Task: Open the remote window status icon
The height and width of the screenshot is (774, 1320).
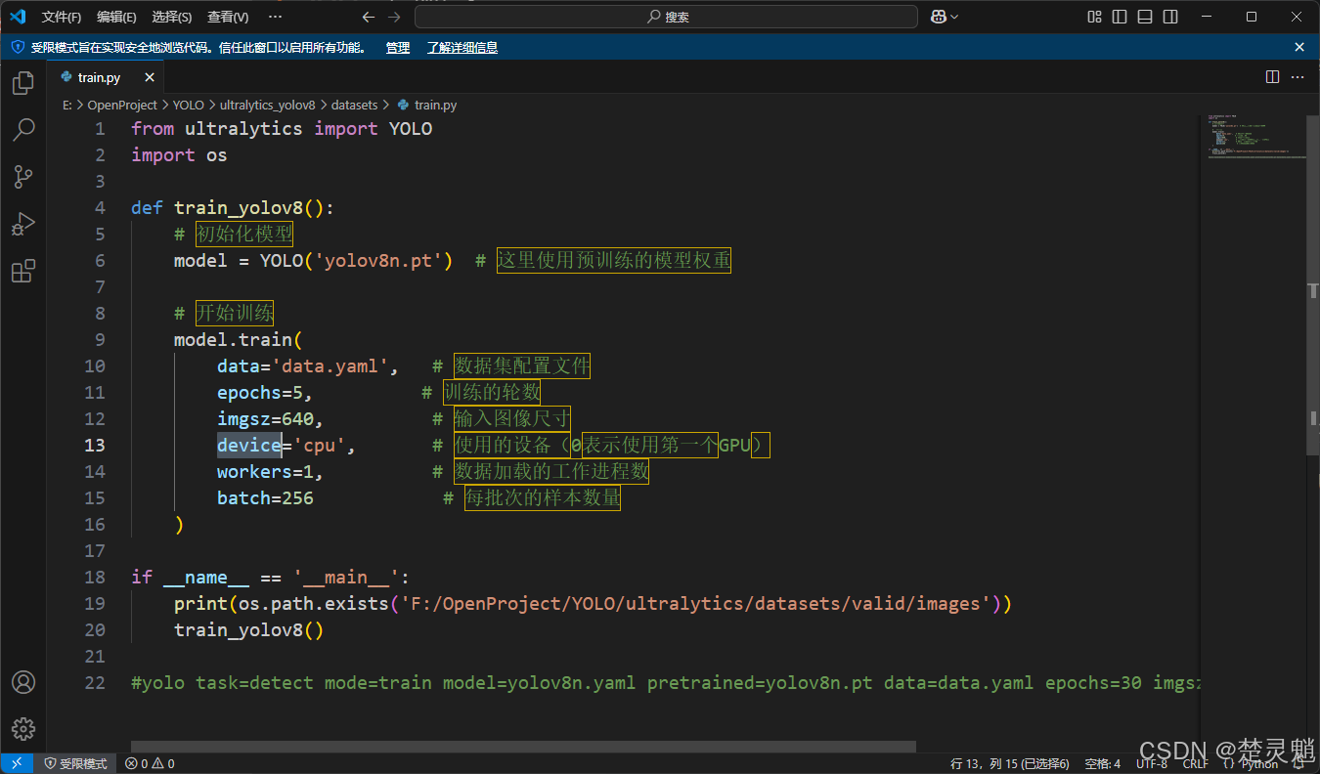Action: [x=17, y=763]
